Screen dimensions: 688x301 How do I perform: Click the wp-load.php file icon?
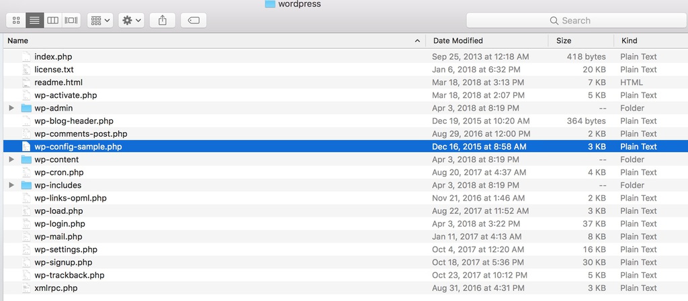click(x=26, y=211)
